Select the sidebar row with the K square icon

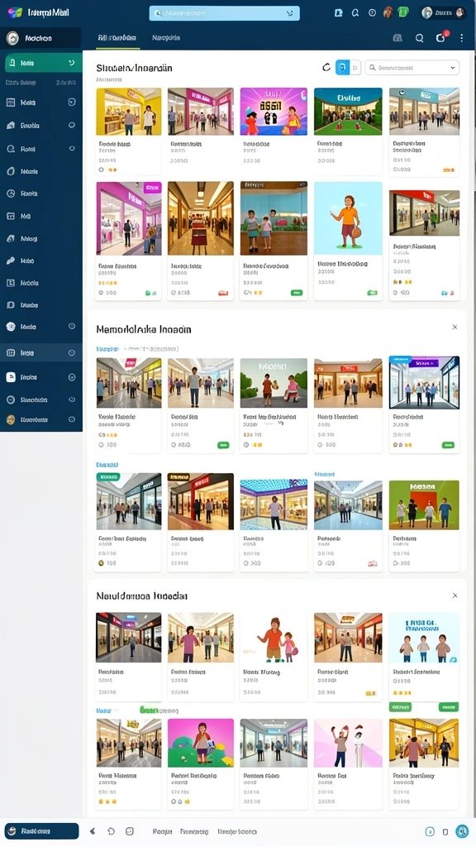point(40,283)
